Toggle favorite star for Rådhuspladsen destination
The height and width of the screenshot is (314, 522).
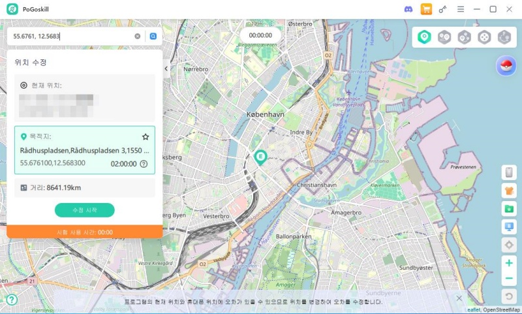pyautogui.click(x=146, y=136)
